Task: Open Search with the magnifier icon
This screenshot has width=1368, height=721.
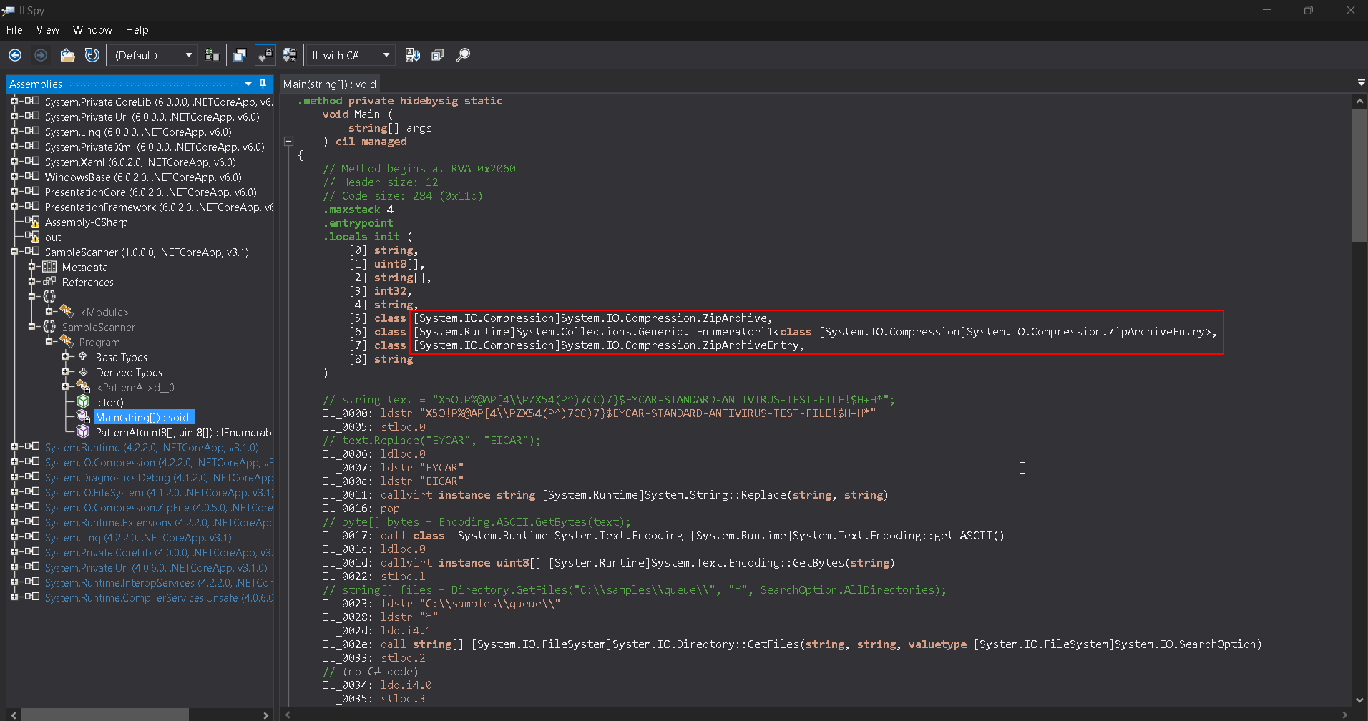Action: (463, 55)
